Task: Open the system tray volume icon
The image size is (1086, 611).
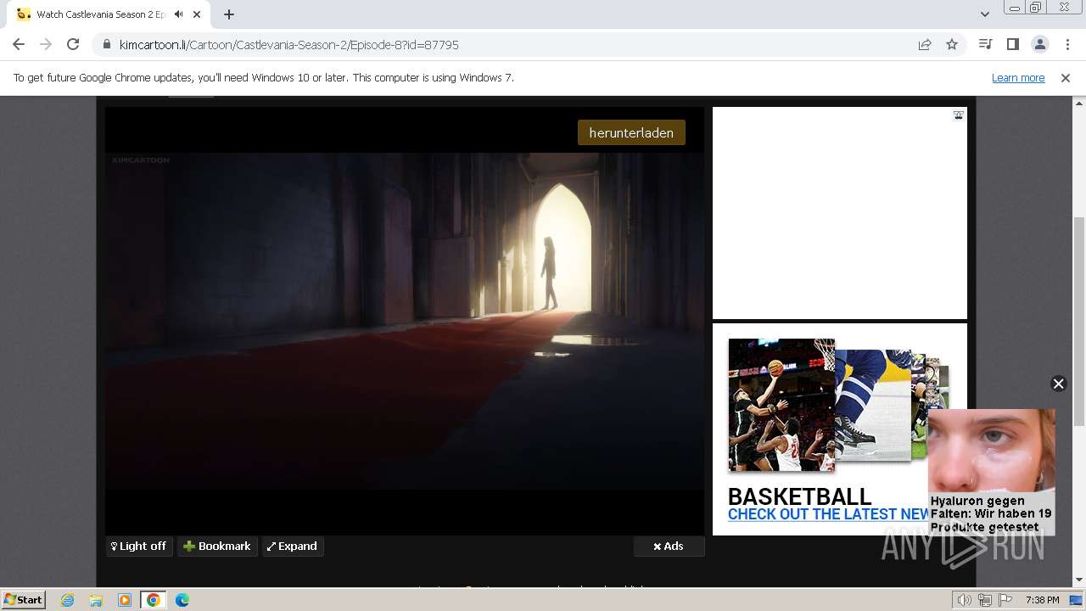Action: point(964,600)
